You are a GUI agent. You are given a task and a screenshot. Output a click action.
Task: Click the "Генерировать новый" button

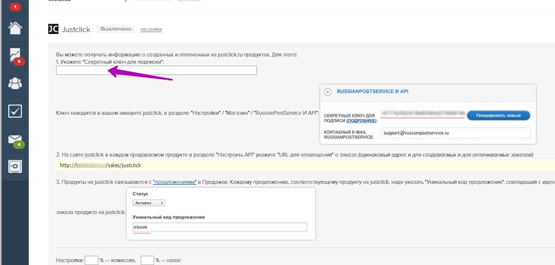498,116
